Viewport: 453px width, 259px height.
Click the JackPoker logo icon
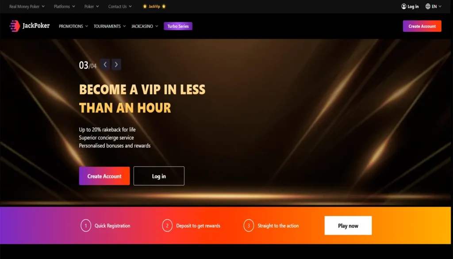coord(15,26)
